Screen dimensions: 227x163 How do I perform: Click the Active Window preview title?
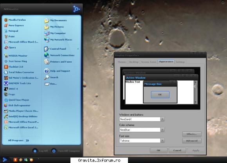pos(136,78)
